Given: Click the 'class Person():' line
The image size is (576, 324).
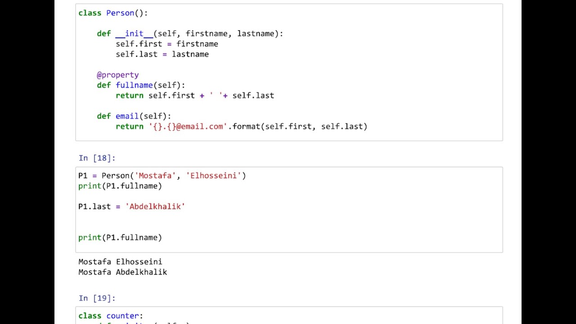Looking at the screenshot, I should tap(113, 13).
